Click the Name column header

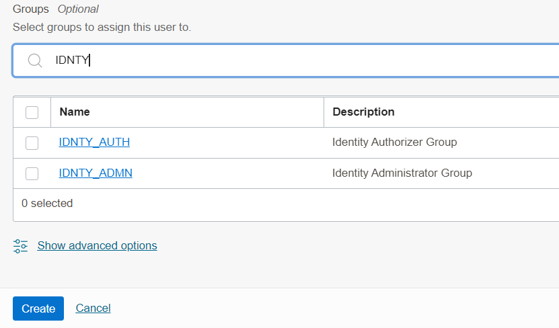point(75,112)
